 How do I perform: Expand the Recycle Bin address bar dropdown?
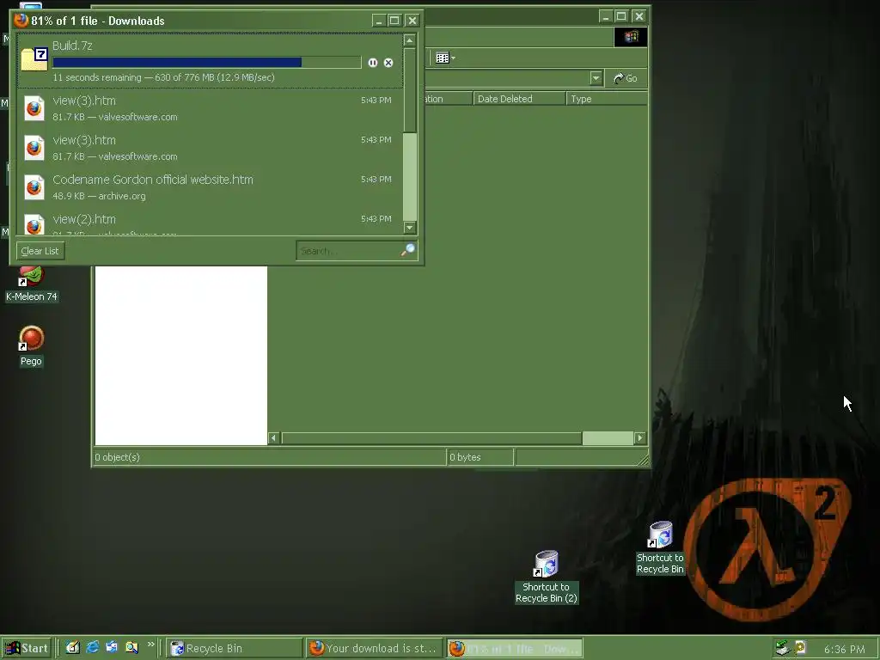point(596,78)
